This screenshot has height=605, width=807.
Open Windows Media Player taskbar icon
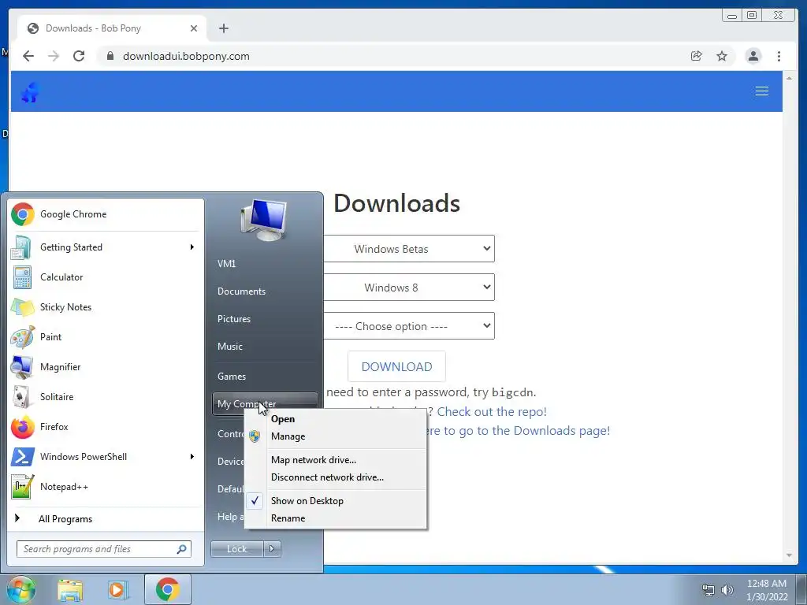(x=118, y=589)
